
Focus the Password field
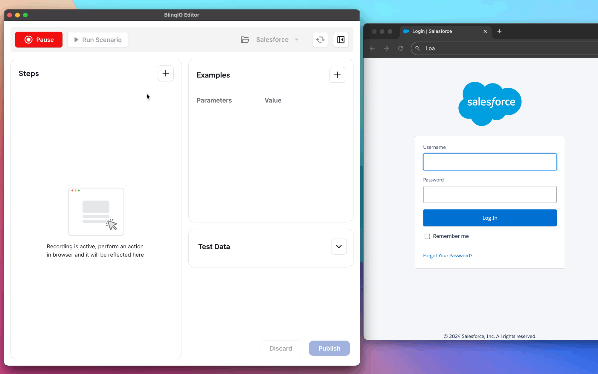[x=490, y=194]
